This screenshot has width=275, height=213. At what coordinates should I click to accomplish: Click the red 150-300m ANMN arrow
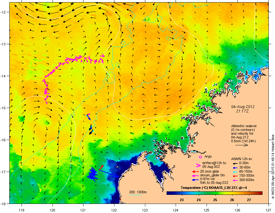point(235,176)
